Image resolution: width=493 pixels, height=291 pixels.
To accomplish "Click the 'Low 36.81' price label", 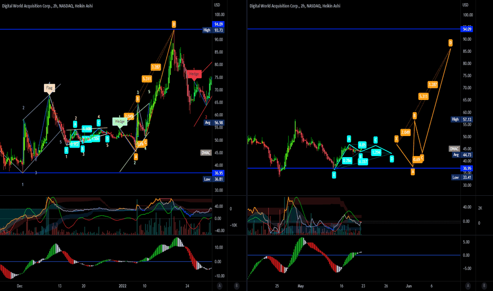I will (x=213, y=179).
